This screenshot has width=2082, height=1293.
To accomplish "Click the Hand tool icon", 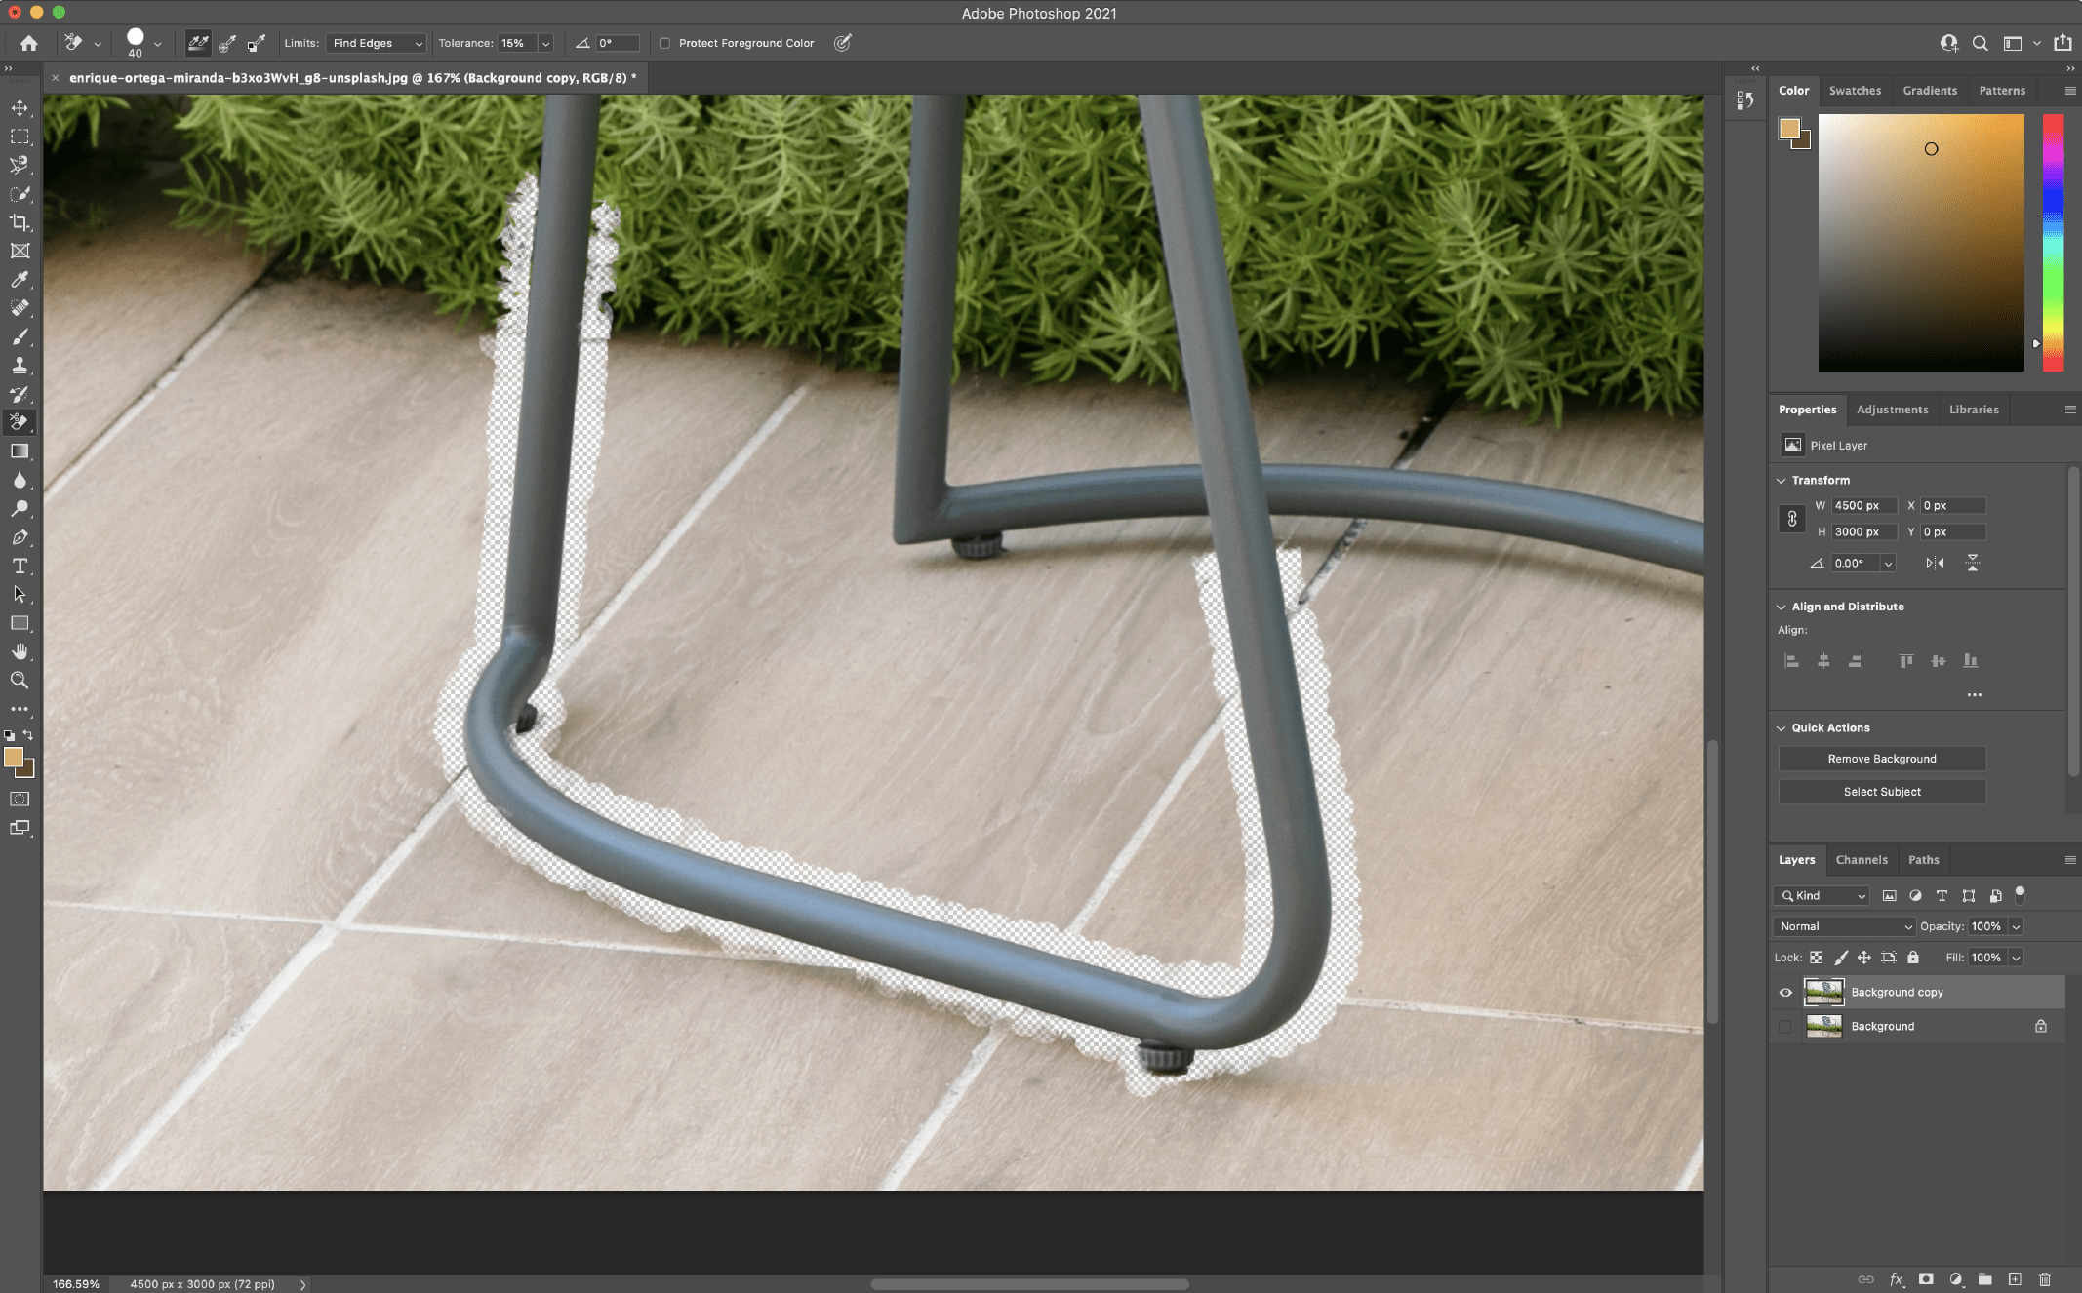I will point(20,651).
